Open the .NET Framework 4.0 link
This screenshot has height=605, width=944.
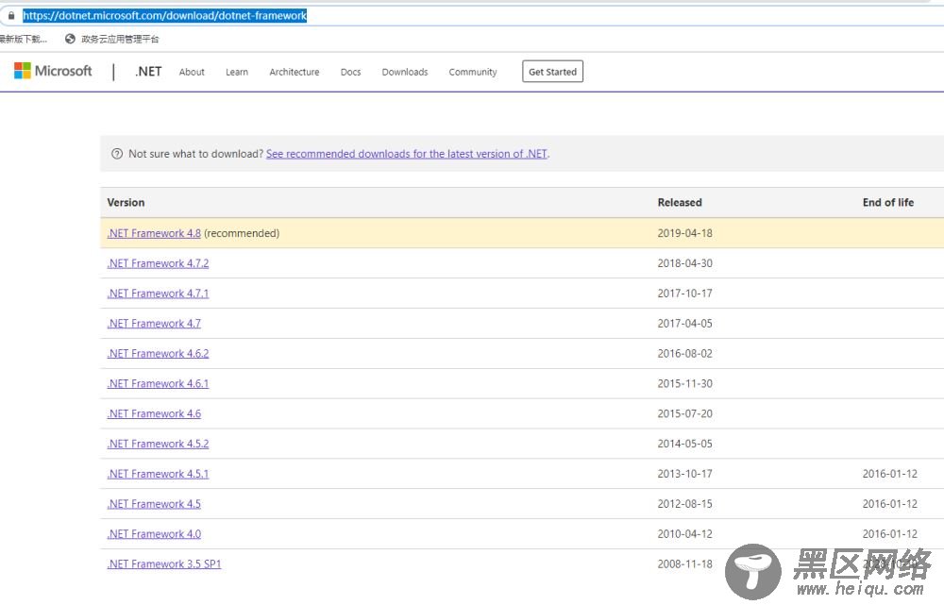(x=154, y=534)
